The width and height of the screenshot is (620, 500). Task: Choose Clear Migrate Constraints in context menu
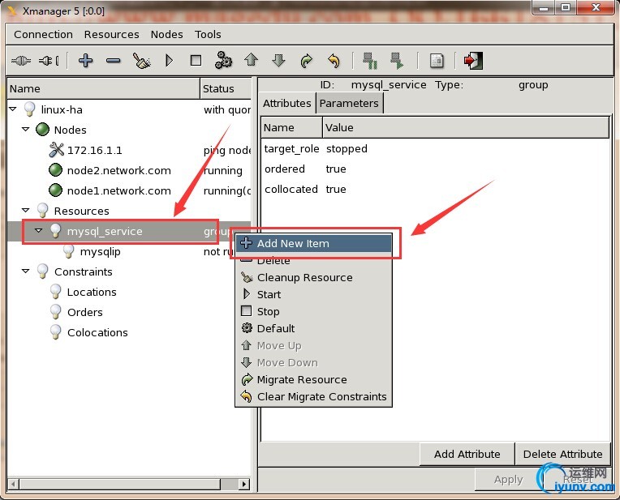(x=314, y=396)
